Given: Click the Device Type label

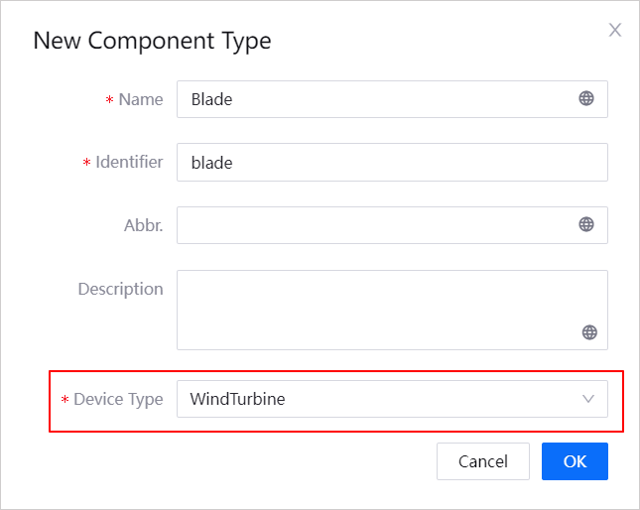Looking at the screenshot, I should pyautogui.click(x=118, y=399).
